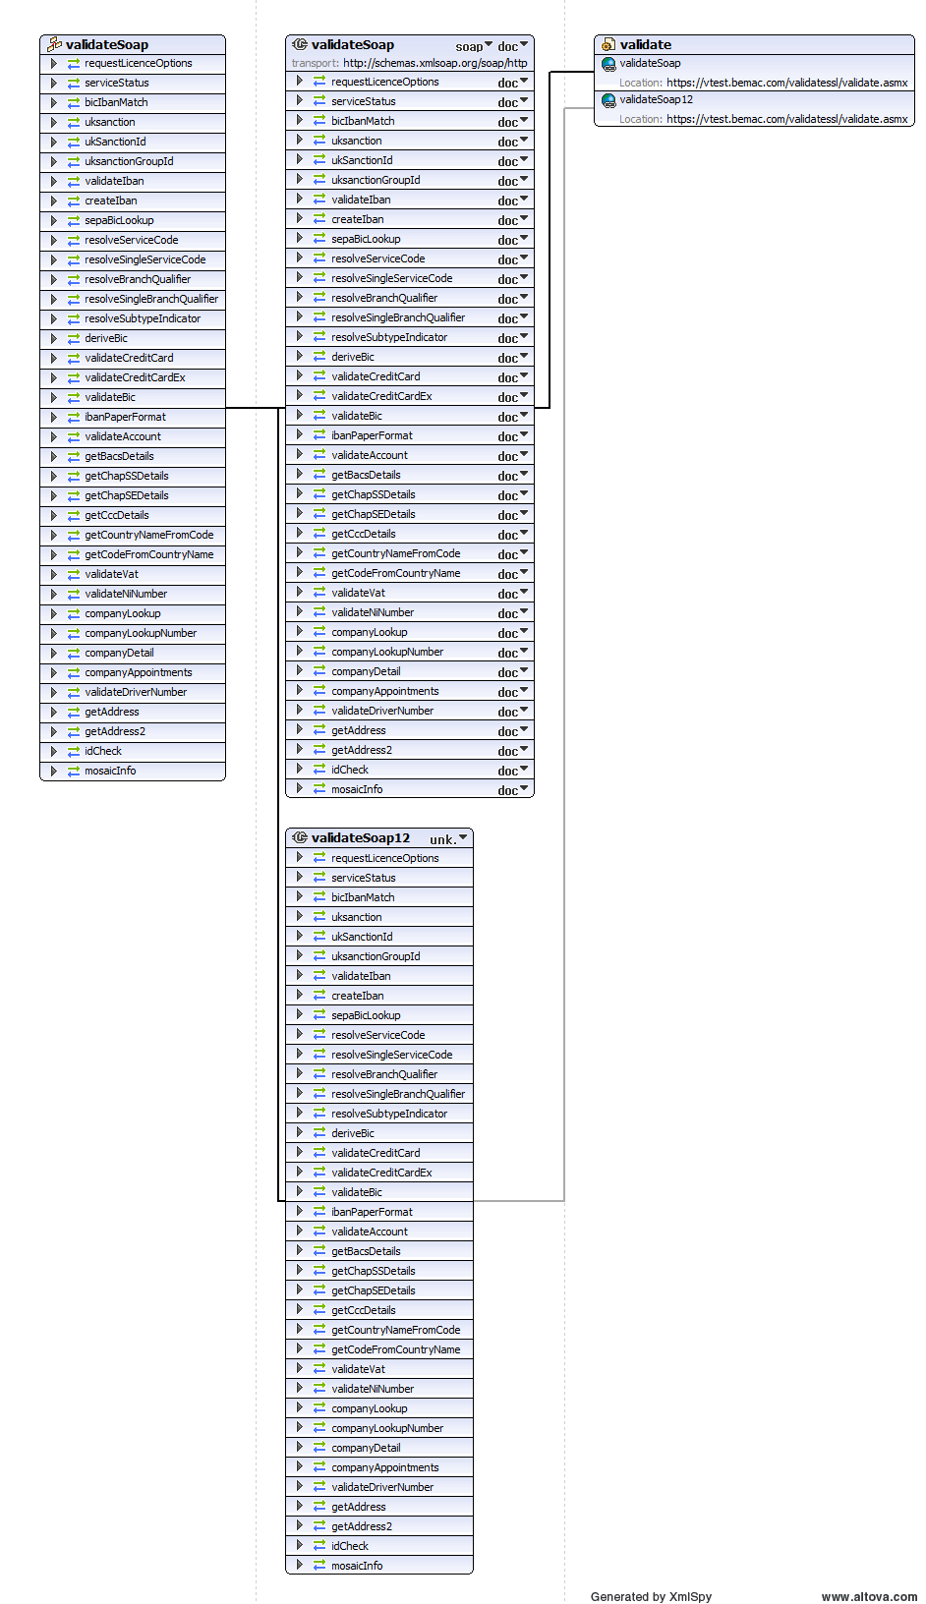Image resolution: width=926 pixels, height=1604 pixels.
Task: Expand idCheck in the validateSoap12 binding
Action: click(x=300, y=1545)
